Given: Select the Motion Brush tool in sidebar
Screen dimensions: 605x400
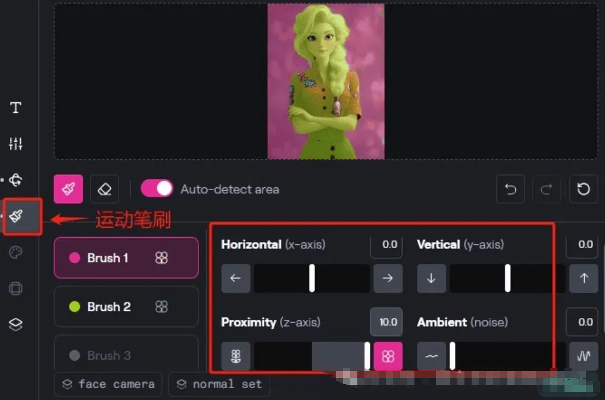Looking at the screenshot, I should click(16, 216).
